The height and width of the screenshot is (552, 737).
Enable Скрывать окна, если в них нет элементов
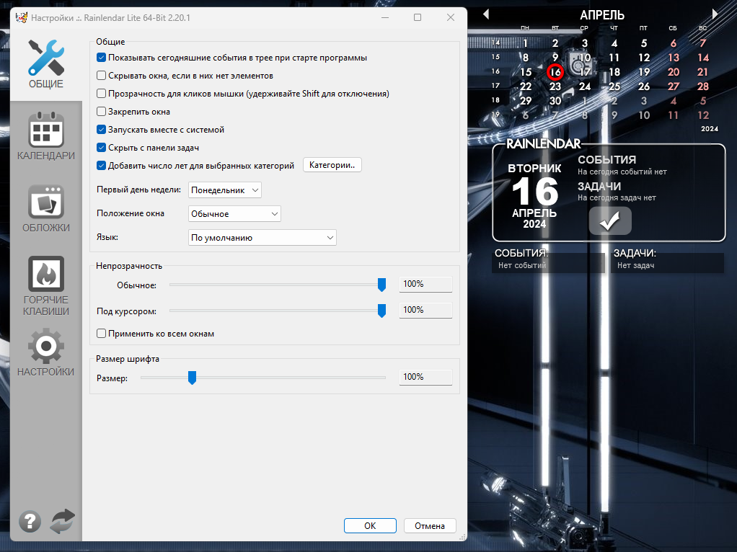[x=101, y=75]
